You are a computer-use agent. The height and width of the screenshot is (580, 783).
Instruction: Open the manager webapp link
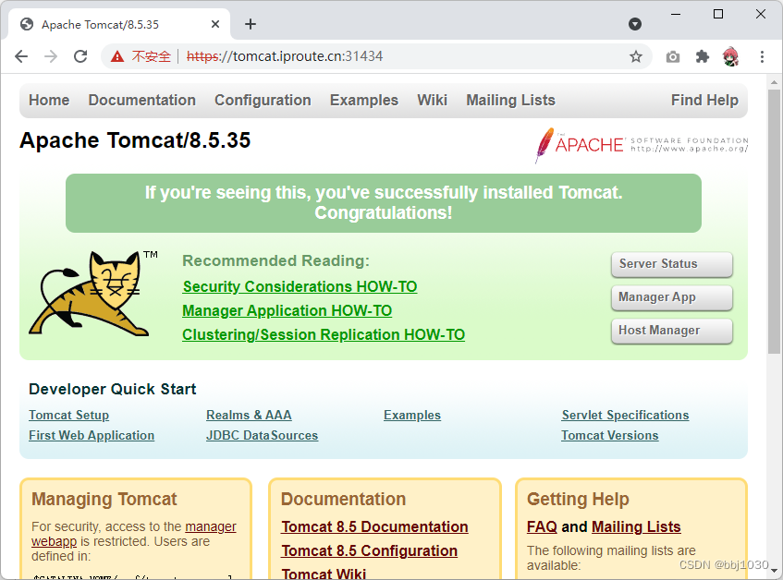point(210,526)
